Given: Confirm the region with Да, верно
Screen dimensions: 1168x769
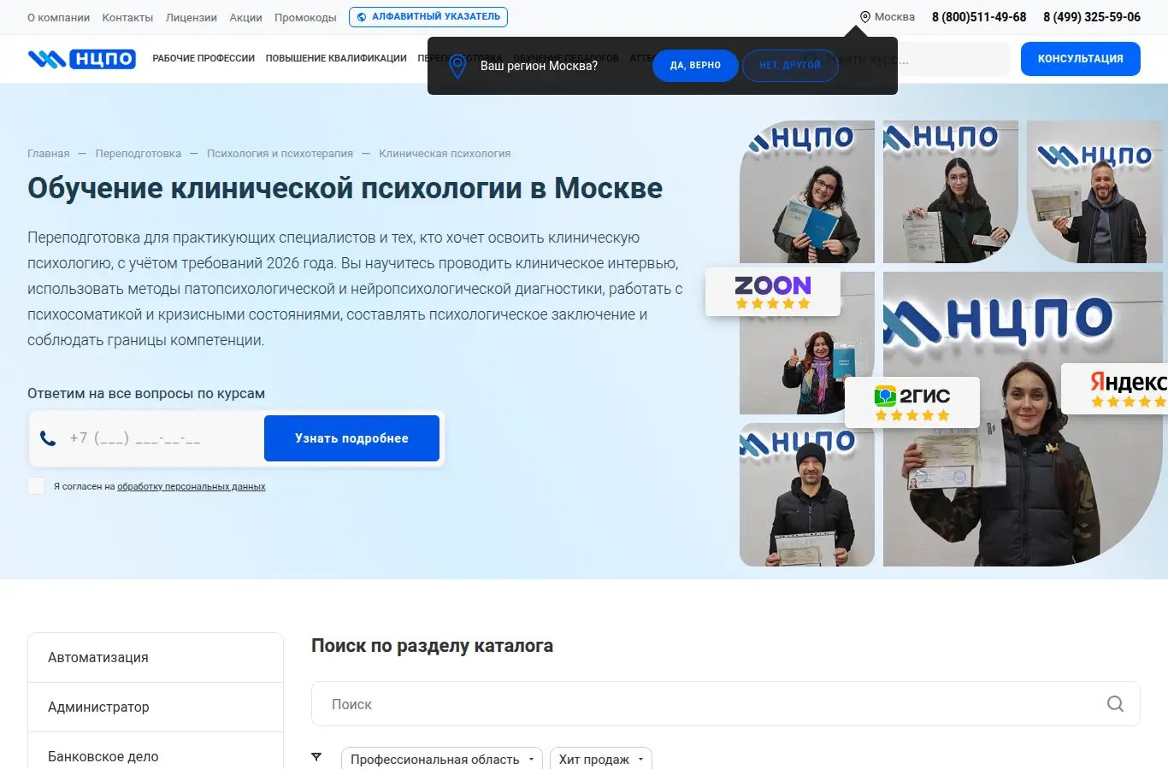Looking at the screenshot, I should [695, 66].
